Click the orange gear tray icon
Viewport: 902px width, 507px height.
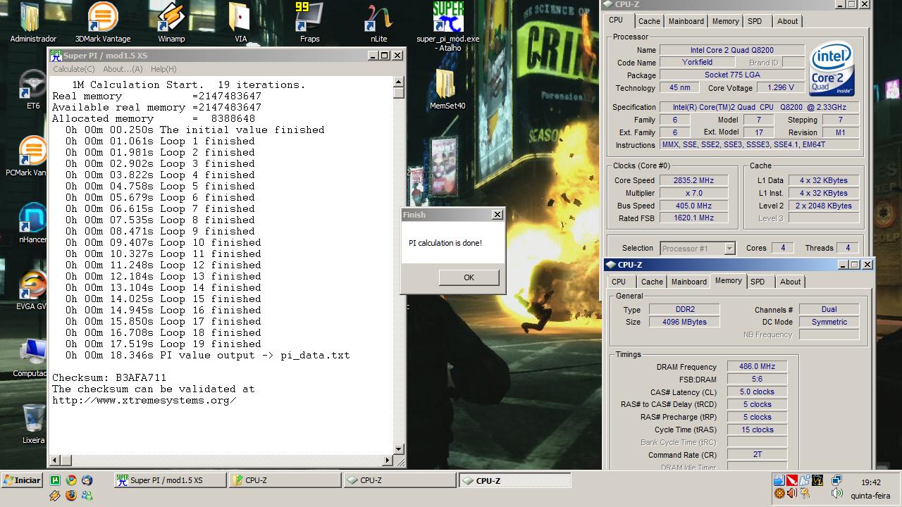tap(779, 494)
